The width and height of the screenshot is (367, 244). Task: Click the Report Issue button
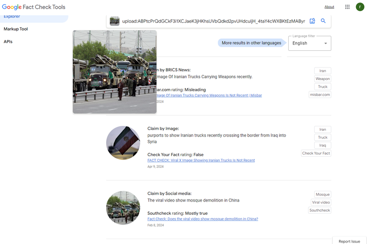click(349, 241)
